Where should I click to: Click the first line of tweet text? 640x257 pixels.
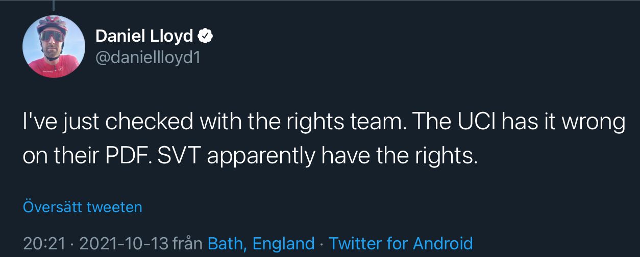tap(324, 123)
